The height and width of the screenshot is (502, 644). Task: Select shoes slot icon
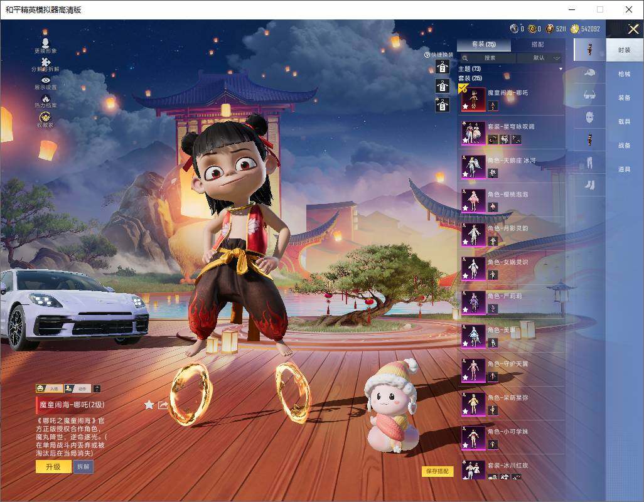click(589, 185)
